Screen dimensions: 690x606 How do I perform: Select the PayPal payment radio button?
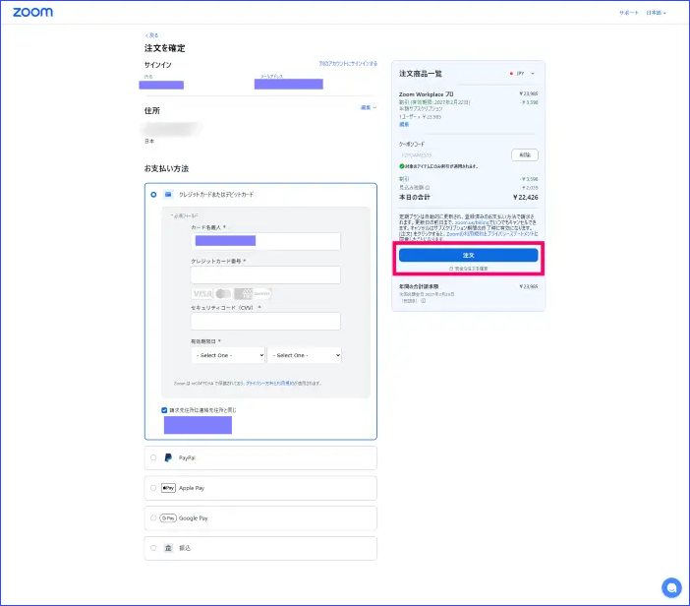tap(153, 458)
